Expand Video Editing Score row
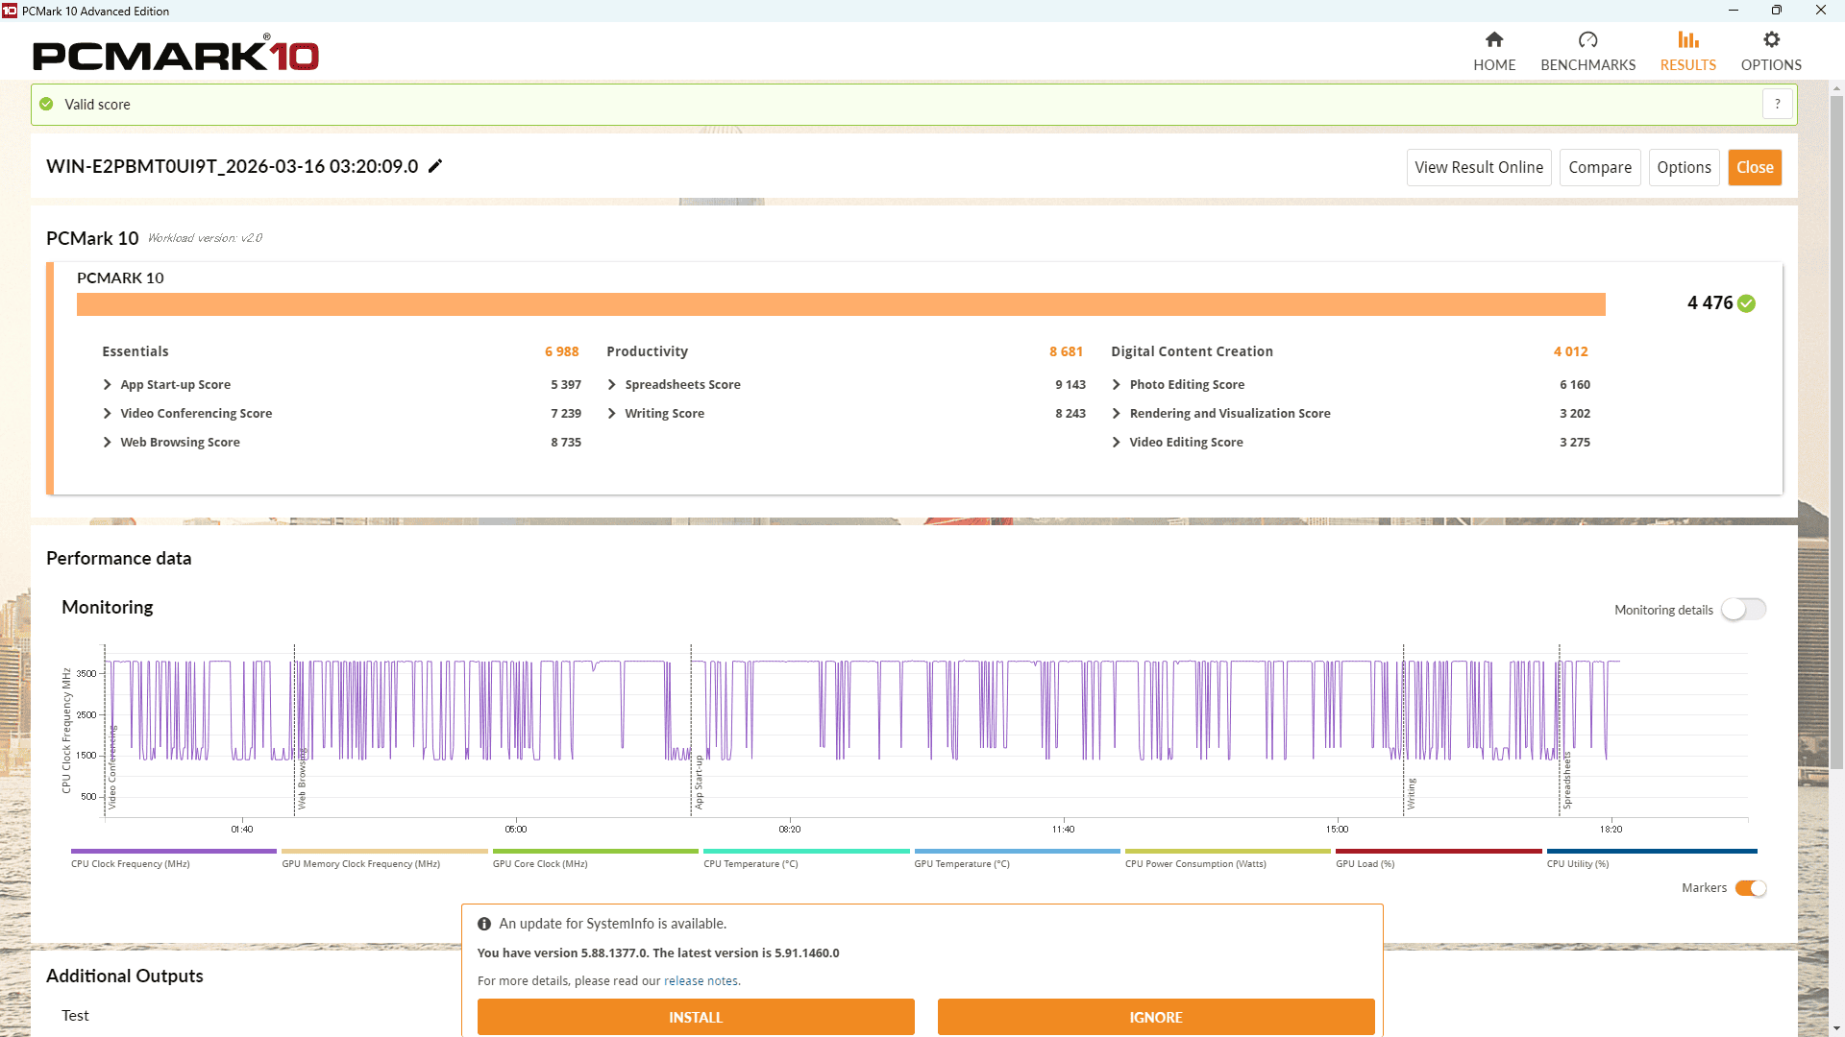 [1117, 442]
